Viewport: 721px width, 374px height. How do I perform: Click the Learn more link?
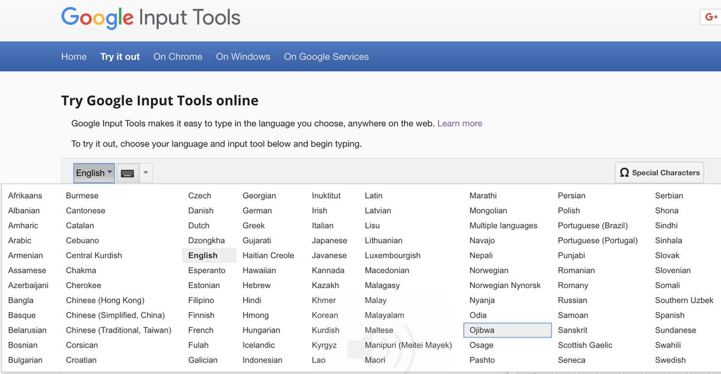[460, 123]
